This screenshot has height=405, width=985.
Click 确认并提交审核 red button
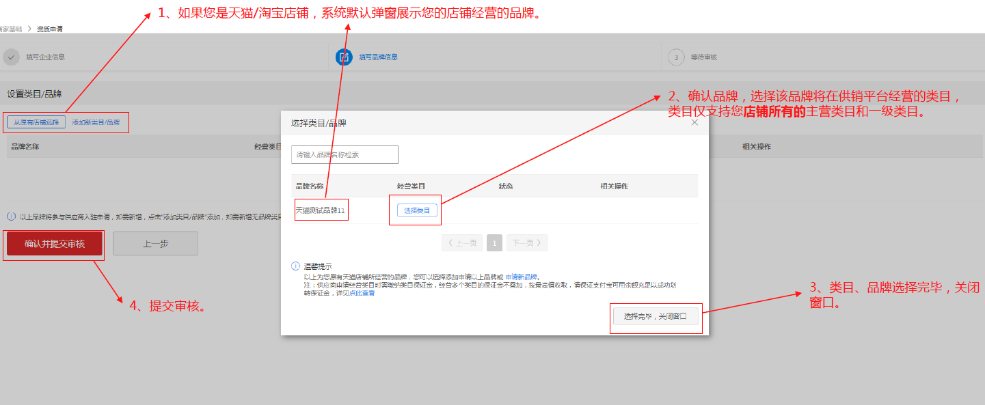click(55, 243)
